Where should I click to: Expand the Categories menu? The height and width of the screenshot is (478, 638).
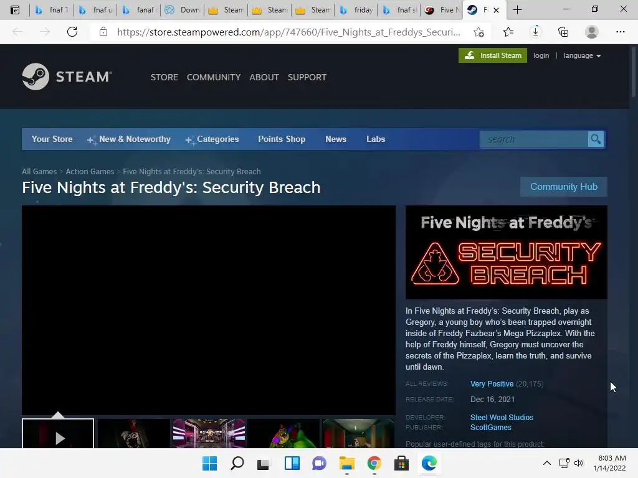[x=212, y=139]
